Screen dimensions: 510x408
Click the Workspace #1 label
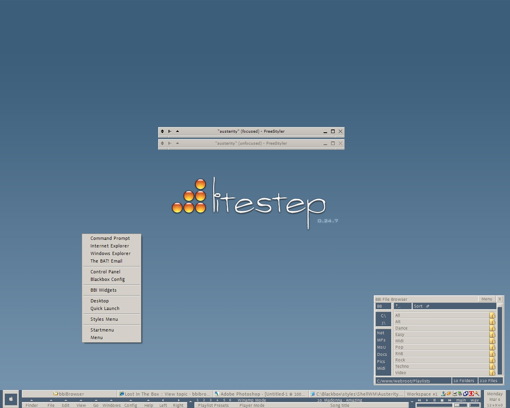[422, 394]
